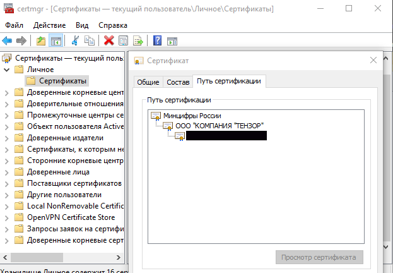The height and width of the screenshot is (273, 393).
Task: Open the Вид menu
Action: click(x=82, y=25)
